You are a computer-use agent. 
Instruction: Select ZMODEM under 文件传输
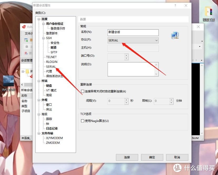pos(53,143)
